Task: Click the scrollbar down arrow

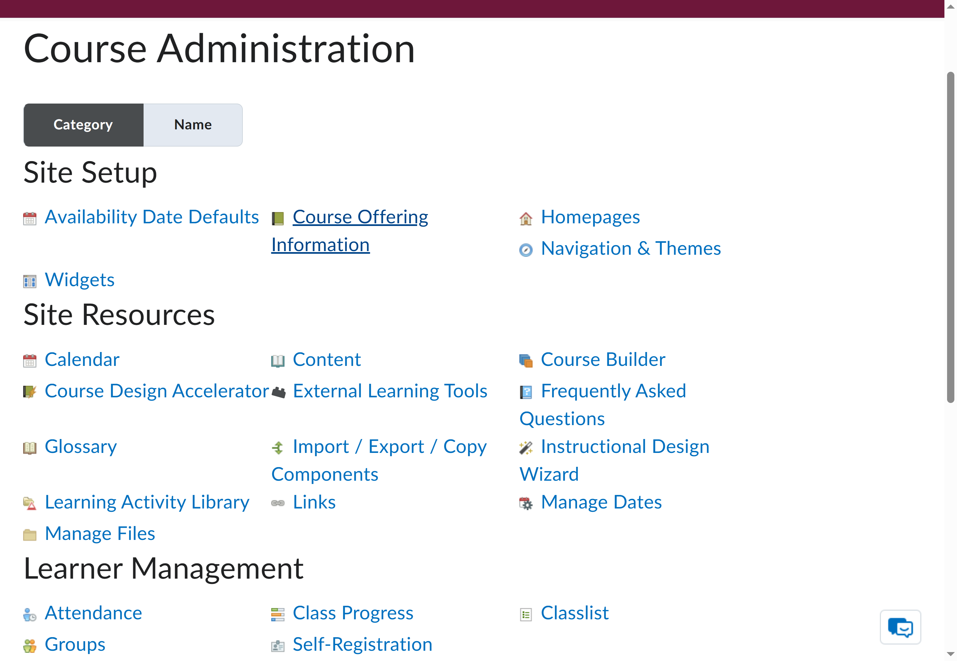Action: click(x=950, y=654)
